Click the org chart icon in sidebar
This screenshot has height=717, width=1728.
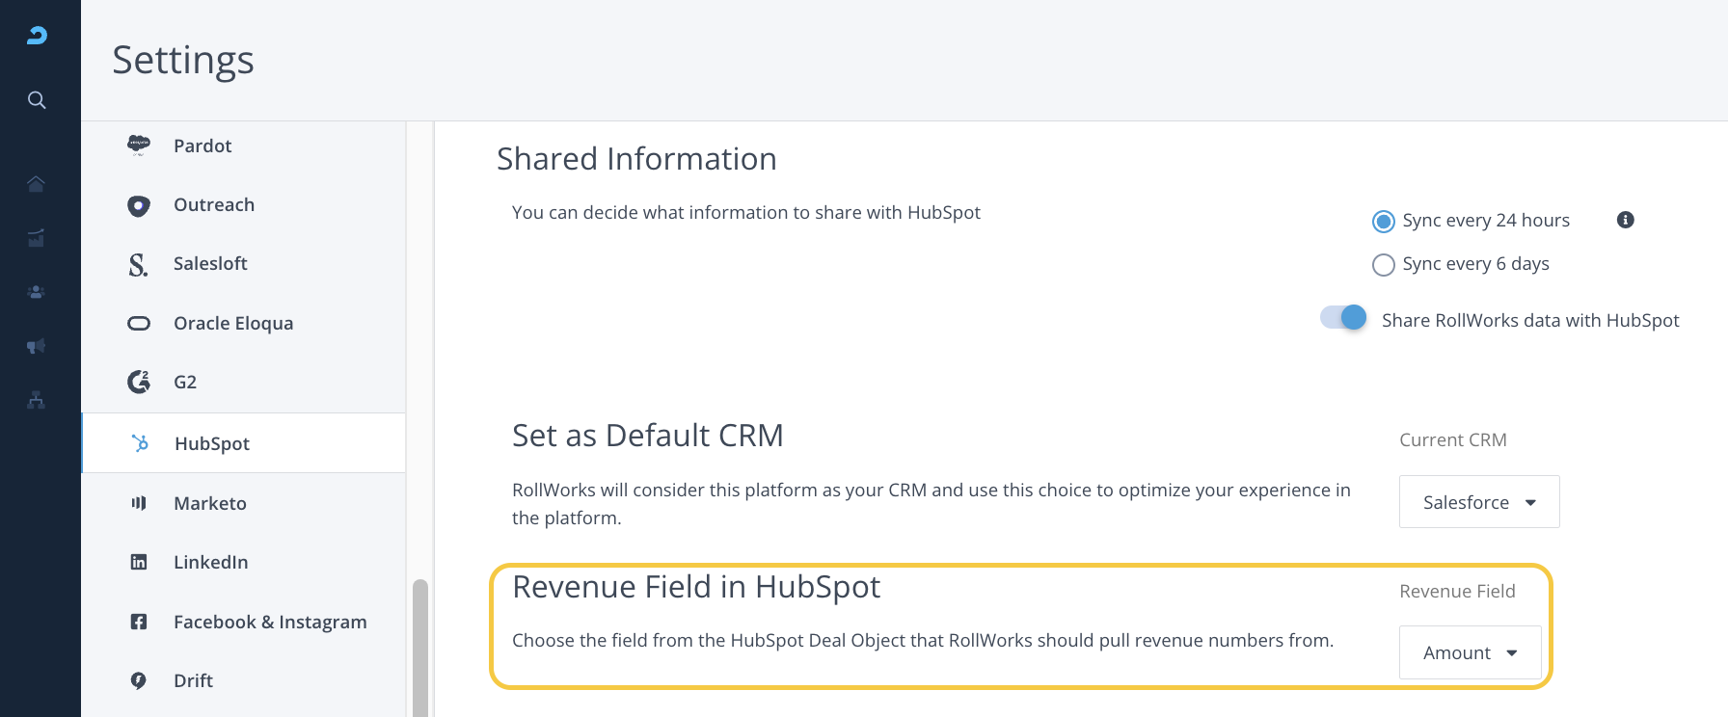[37, 400]
